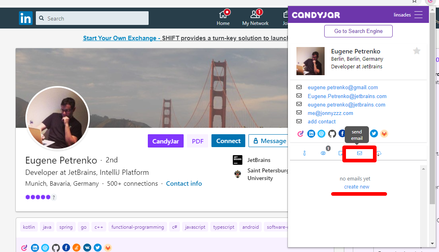Click the LinkedIn logo icon
439x252 pixels.
(26, 18)
